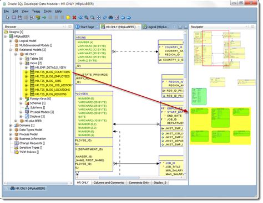Click the diagram horizontal scrollbar thumb
The width and height of the screenshot is (263, 203).
click(119, 178)
